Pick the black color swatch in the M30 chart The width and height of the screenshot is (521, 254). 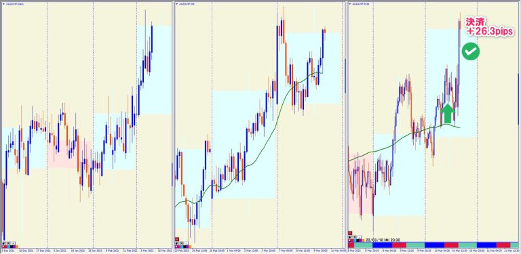358,240
